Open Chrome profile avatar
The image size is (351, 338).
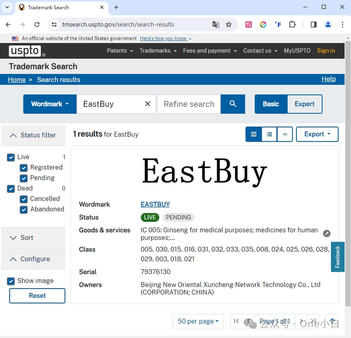(328, 24)
